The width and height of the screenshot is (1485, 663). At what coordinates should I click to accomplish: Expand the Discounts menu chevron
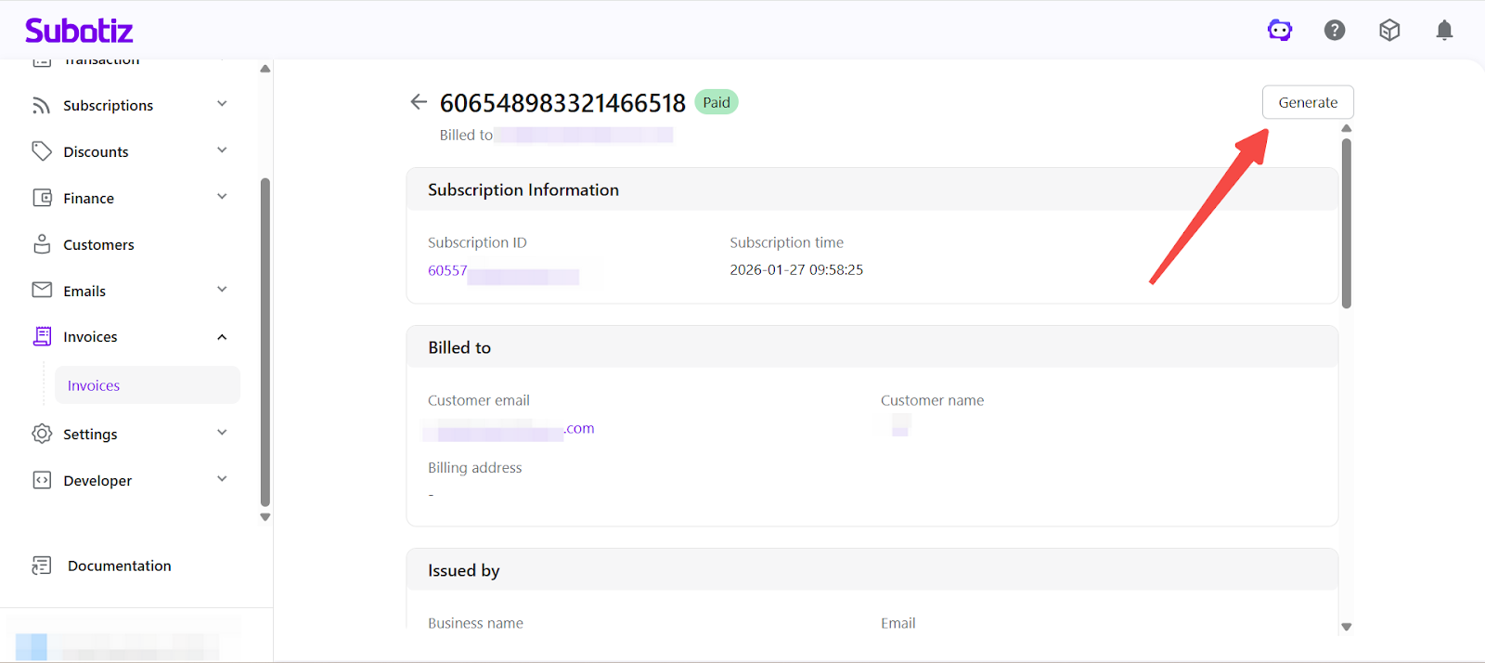(222, 150)
